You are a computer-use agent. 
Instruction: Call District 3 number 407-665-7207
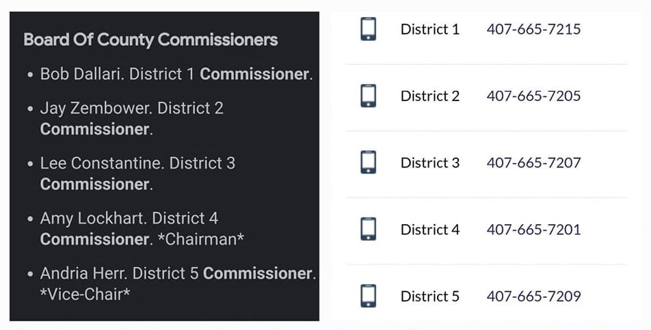[x=533, y=163]
